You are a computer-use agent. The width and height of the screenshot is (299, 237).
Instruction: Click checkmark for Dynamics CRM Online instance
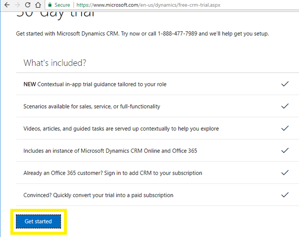pos(285,151)
